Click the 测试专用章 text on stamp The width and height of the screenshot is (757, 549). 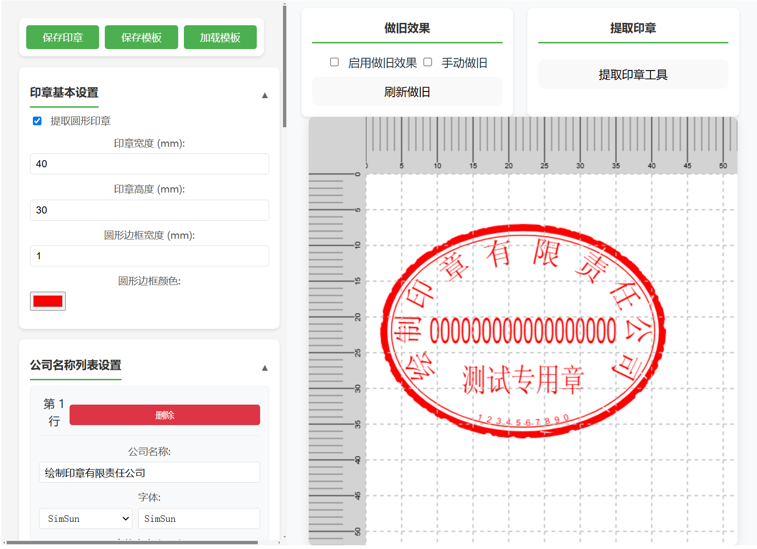click(523, 380)
